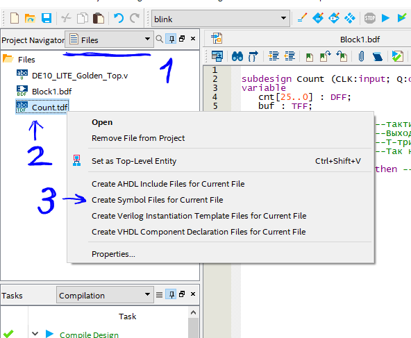Open the Chip Planner icon
Viewport: 411px width, 338px height.
click(x=350, y=18)
